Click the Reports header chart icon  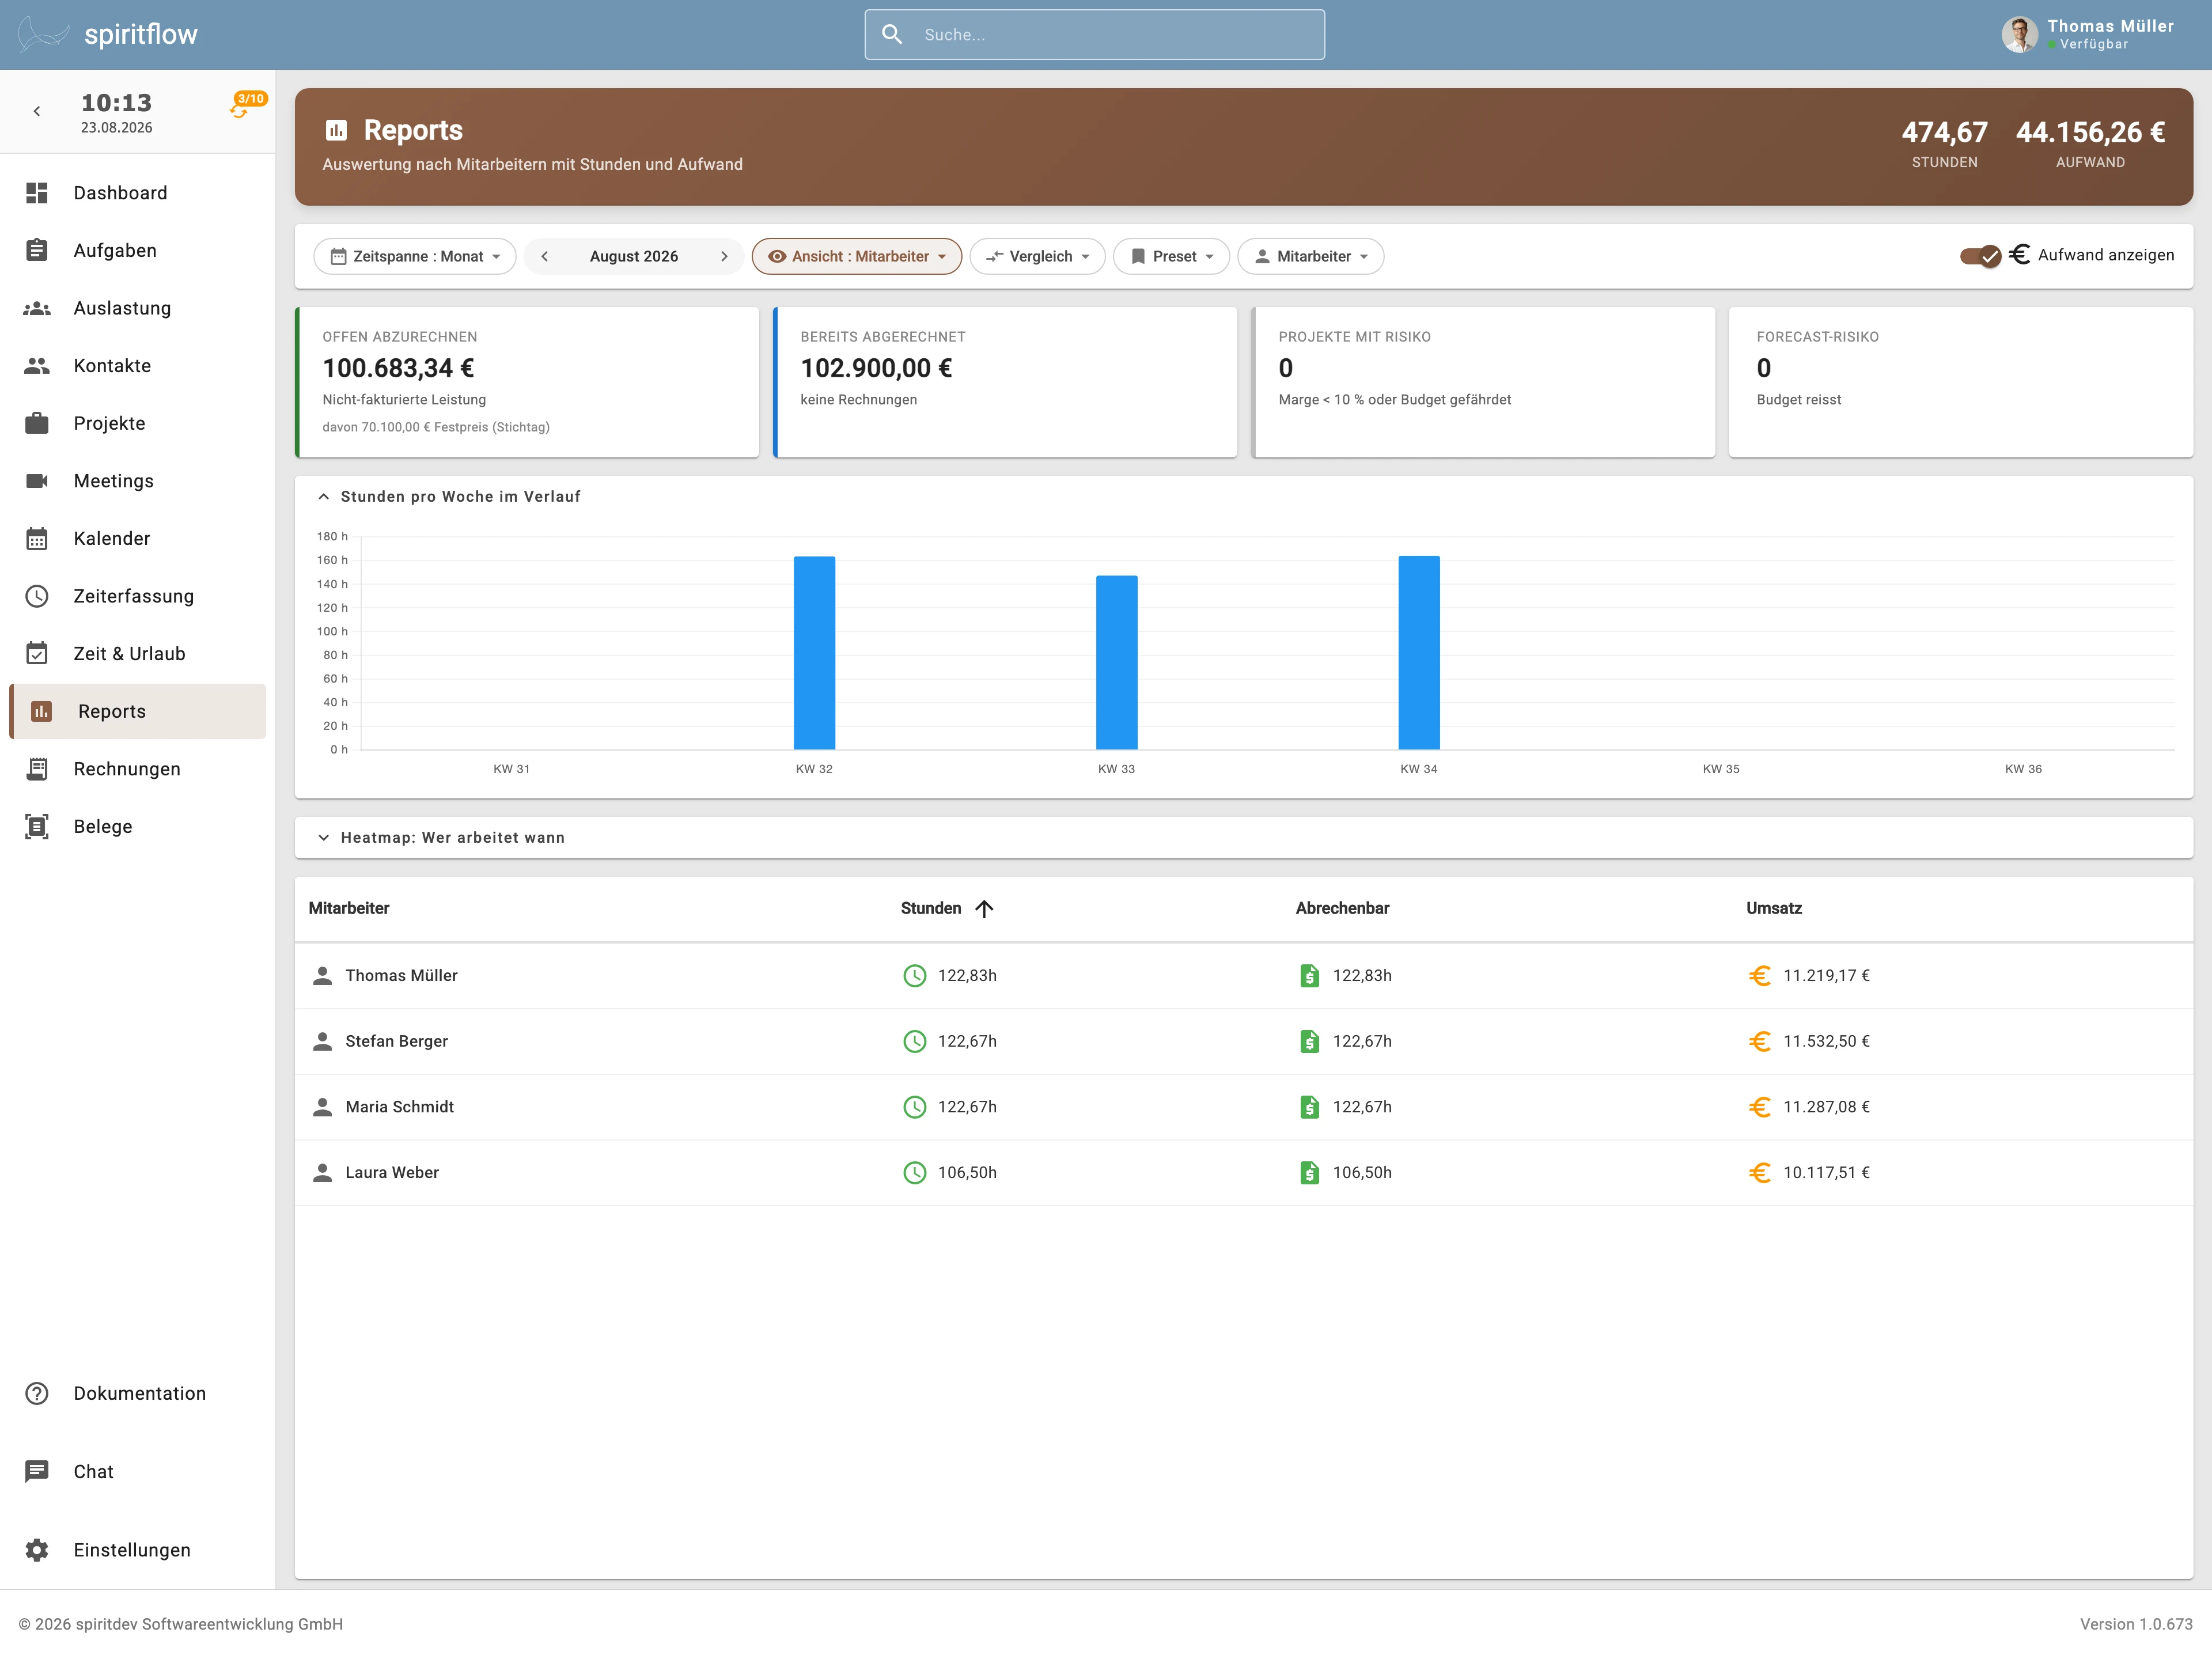(336, 130)
